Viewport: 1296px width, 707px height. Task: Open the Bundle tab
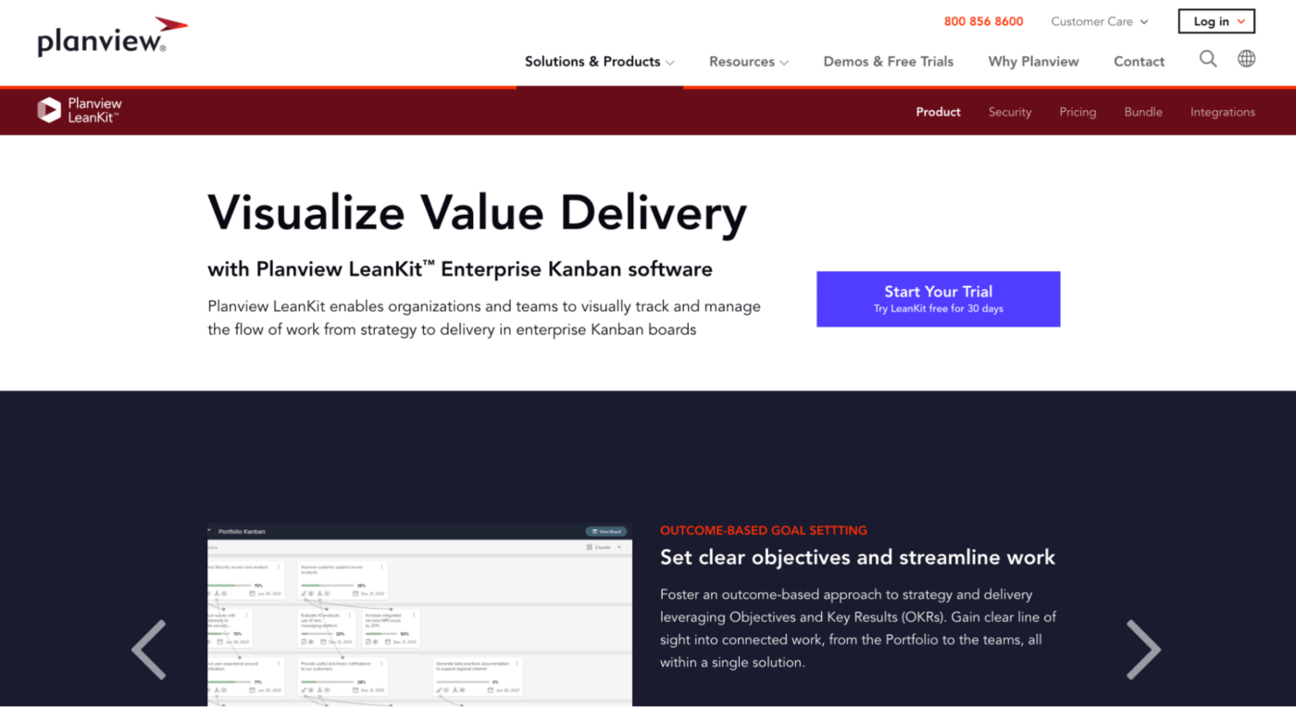1143,112
